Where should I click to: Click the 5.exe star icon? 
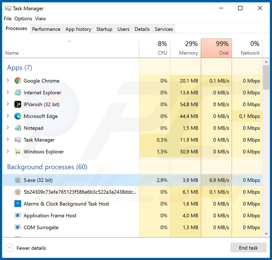(18, 180)
